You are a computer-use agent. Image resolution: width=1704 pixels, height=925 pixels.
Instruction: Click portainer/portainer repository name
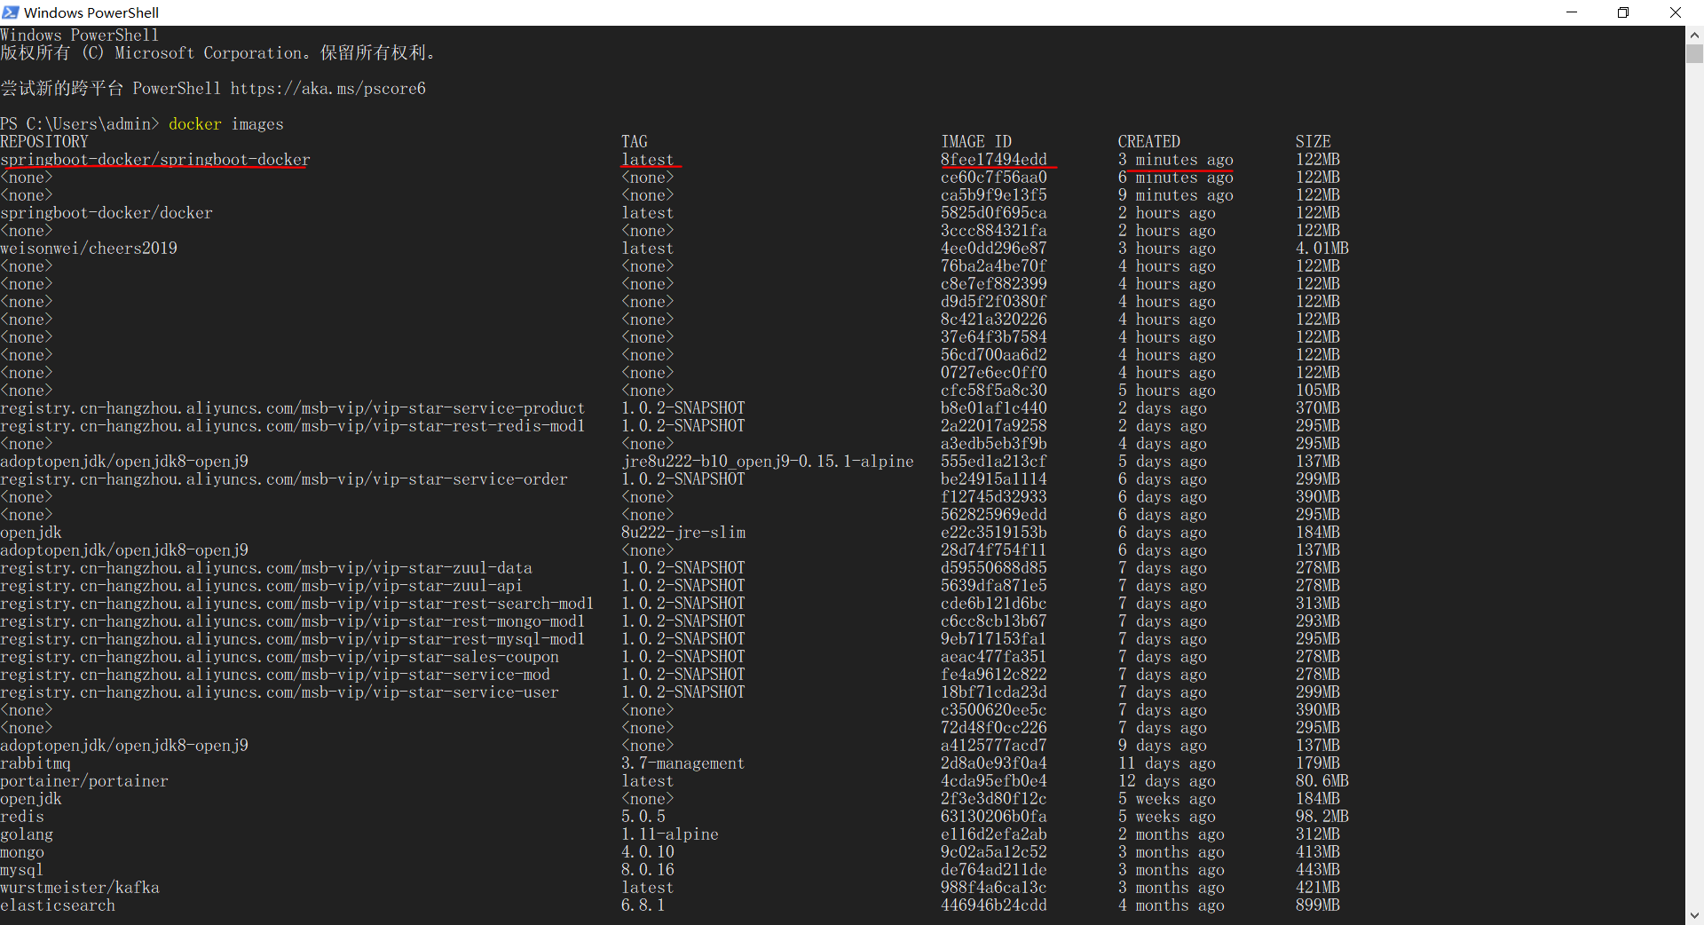(x=84, y=781)
